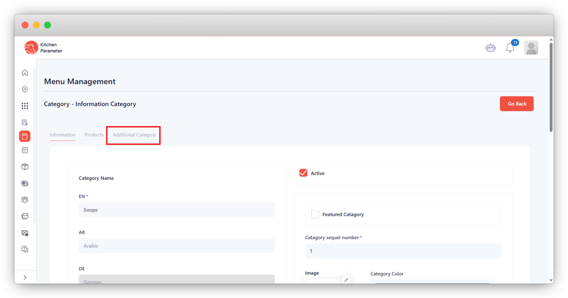This screenshot has width=568, height=298.
Task: Select the box package sidebar icon
Action: pos(24,166)
